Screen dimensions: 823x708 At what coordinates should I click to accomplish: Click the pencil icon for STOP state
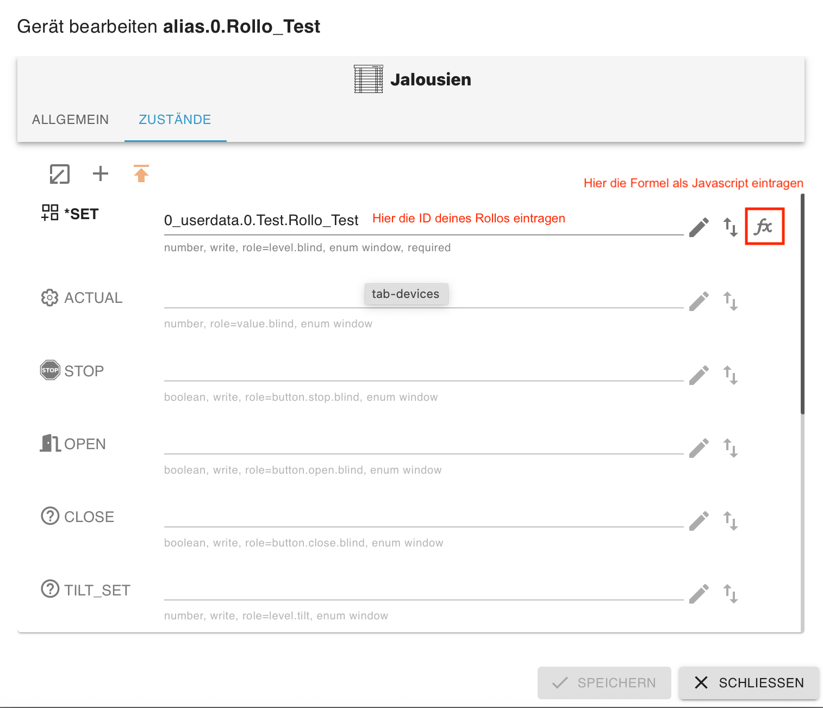click(x=699, y=375)
